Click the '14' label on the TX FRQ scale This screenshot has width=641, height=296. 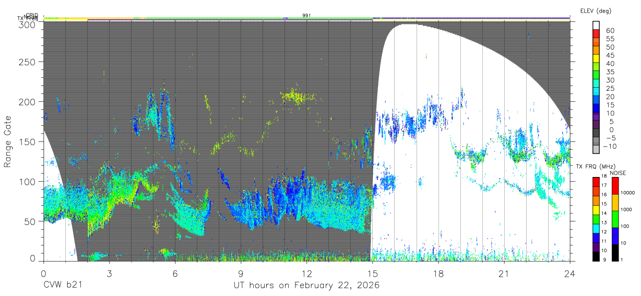coord(604,214)
